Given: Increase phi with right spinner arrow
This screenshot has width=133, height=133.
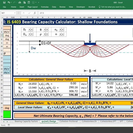Looking at the screenshot, I should coord(47,34).
